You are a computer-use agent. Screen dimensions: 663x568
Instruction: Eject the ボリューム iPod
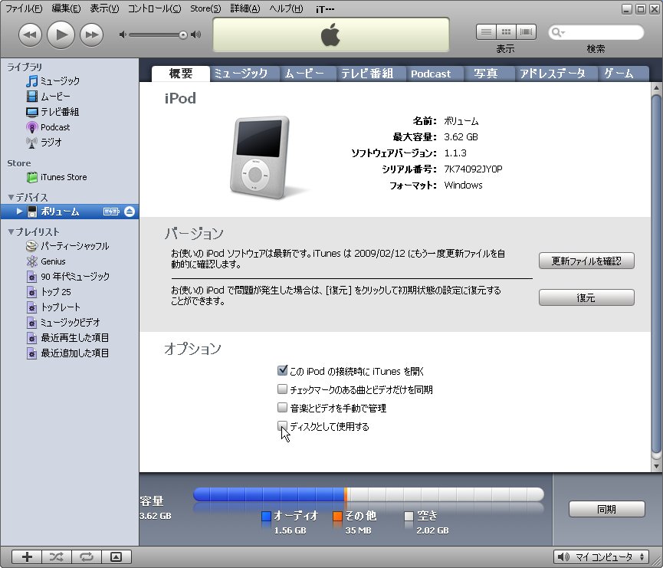tap(130, 212)
